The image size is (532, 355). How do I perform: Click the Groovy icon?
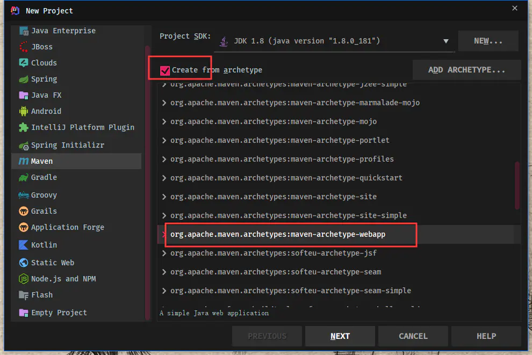point(24,195)
